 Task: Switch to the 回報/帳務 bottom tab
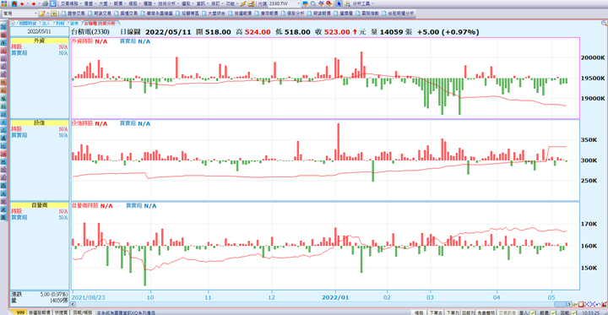(x=82, y=312)
